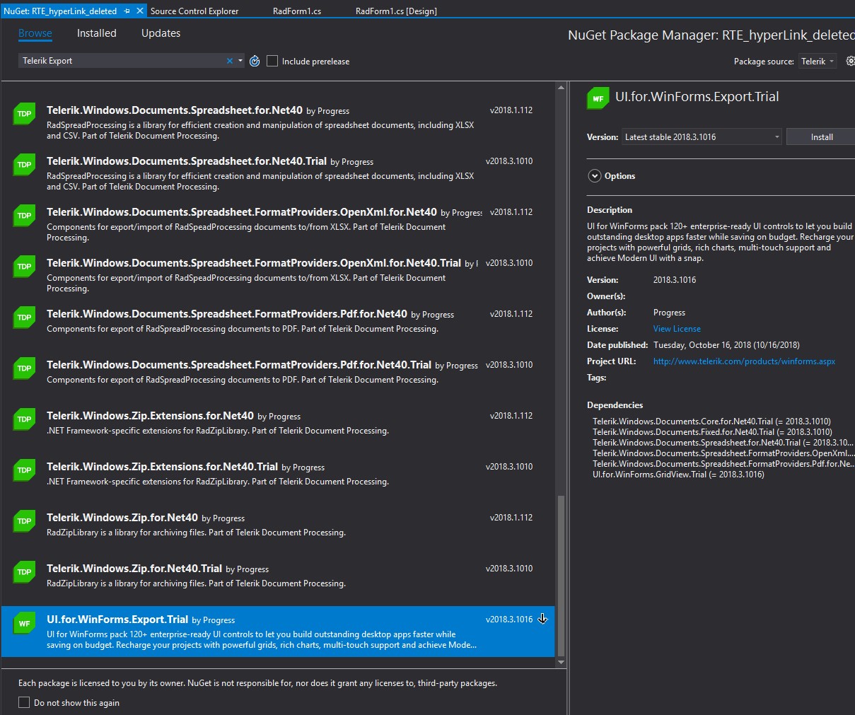
Task: Expand the Options section
Action: [595, 176]
